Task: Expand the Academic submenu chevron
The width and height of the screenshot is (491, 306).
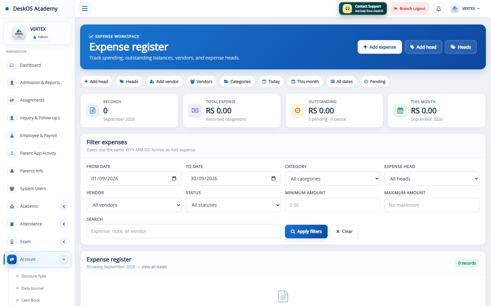Action: point(64,206)
